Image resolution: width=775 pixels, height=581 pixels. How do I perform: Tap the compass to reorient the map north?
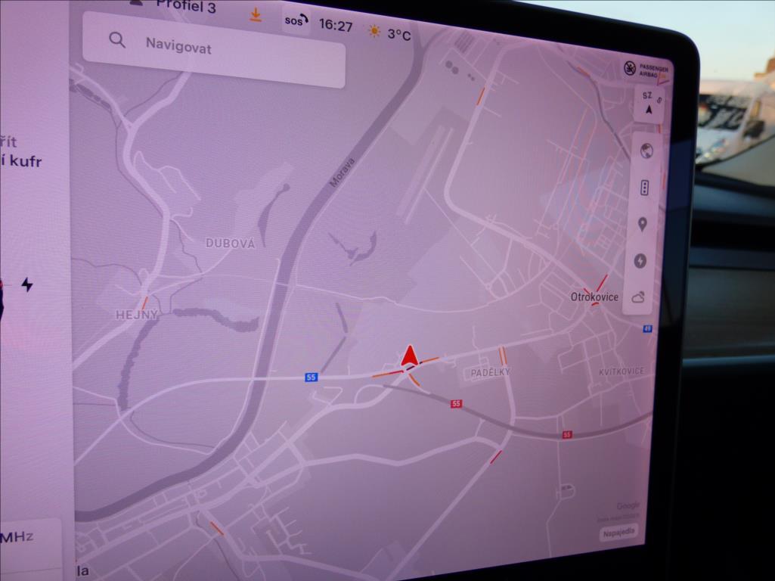pyautogui.click(x=649, y=103)
